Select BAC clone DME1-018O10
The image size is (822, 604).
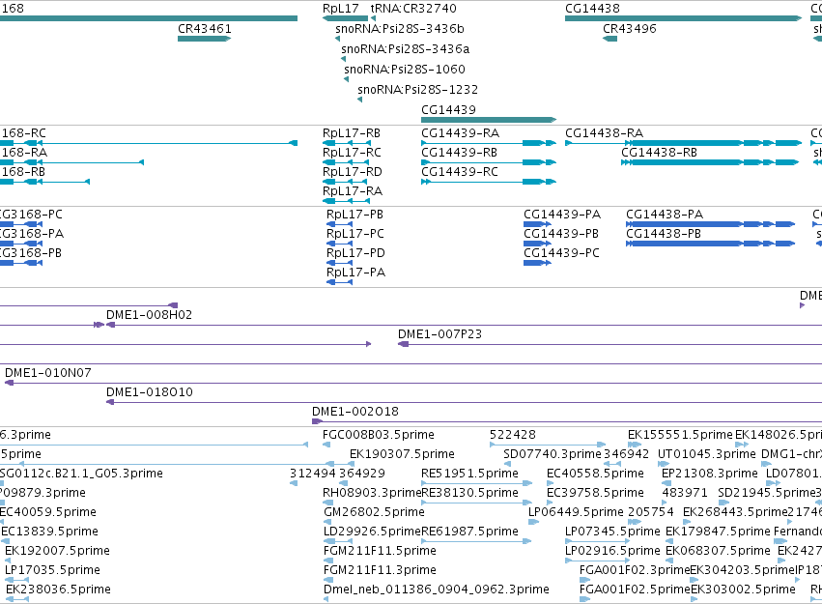click(x=464, y=403)
